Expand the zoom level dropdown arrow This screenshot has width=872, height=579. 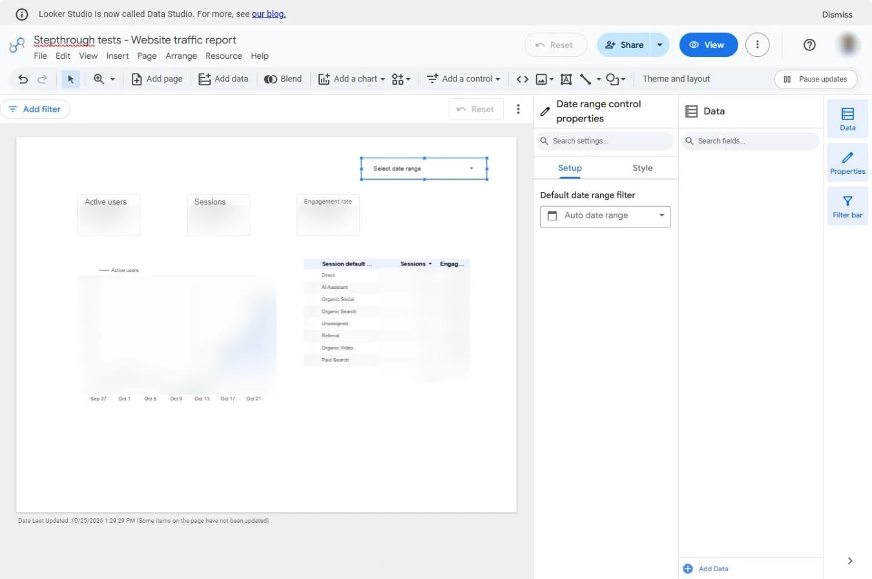pos(112,79)
